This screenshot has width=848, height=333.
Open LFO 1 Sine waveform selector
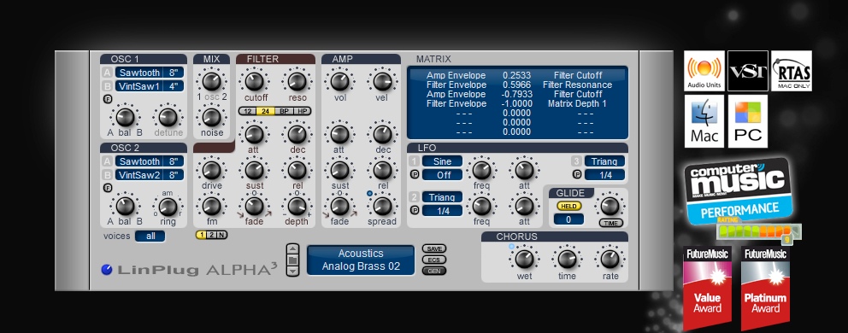443,161
